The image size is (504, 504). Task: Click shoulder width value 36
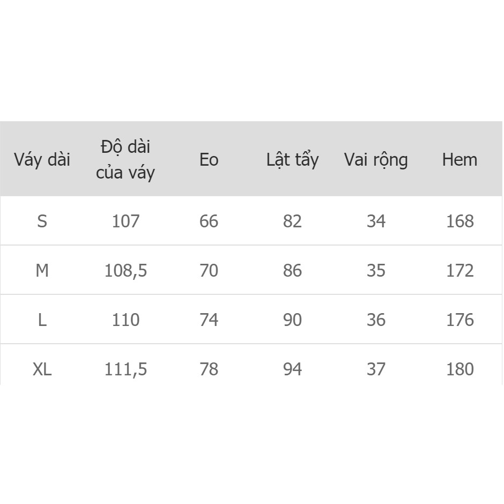coord(376,320)
